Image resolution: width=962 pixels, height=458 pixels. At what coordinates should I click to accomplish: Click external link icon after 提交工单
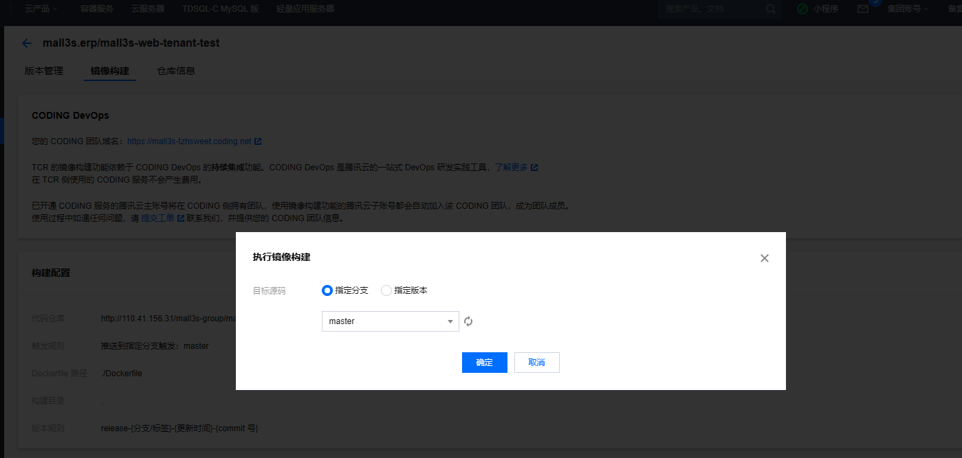[181, 218]
